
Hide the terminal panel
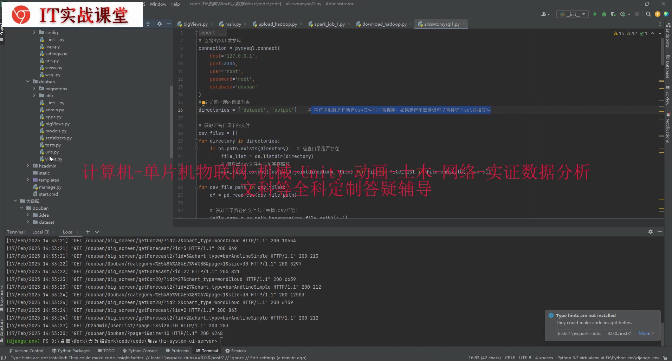pyautogui.click(x=660, y=232)
